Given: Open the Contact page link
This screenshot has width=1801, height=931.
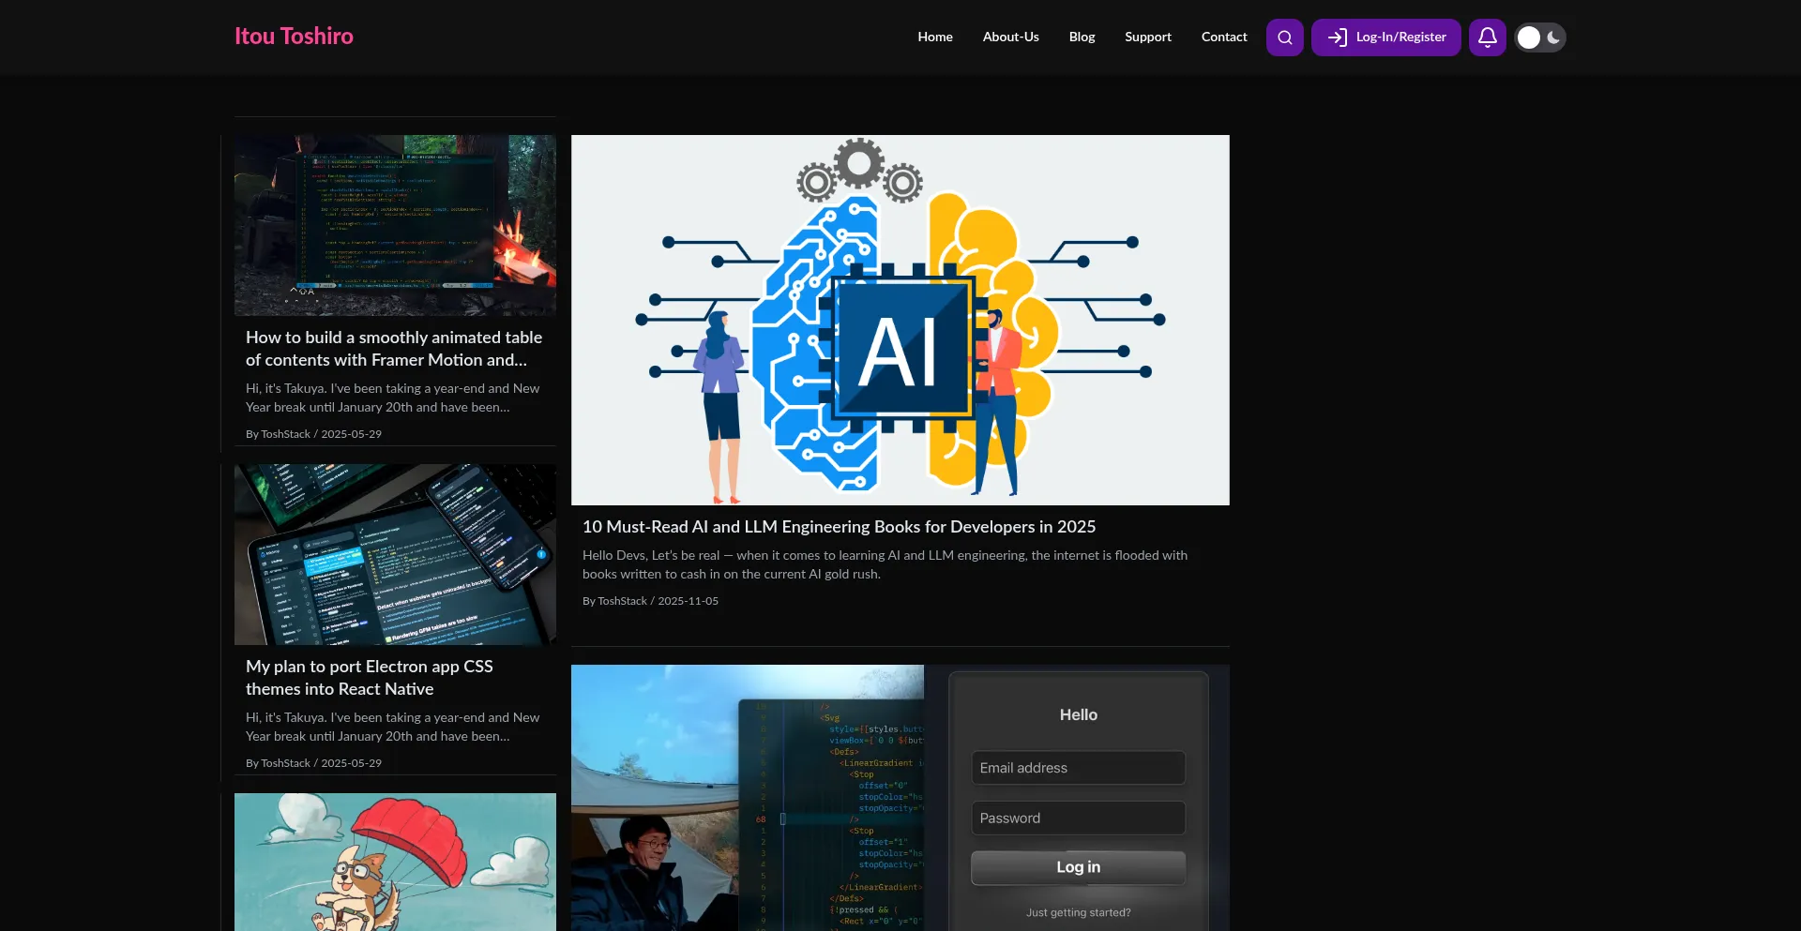Looking at the screenshot, I should 1223,38.
